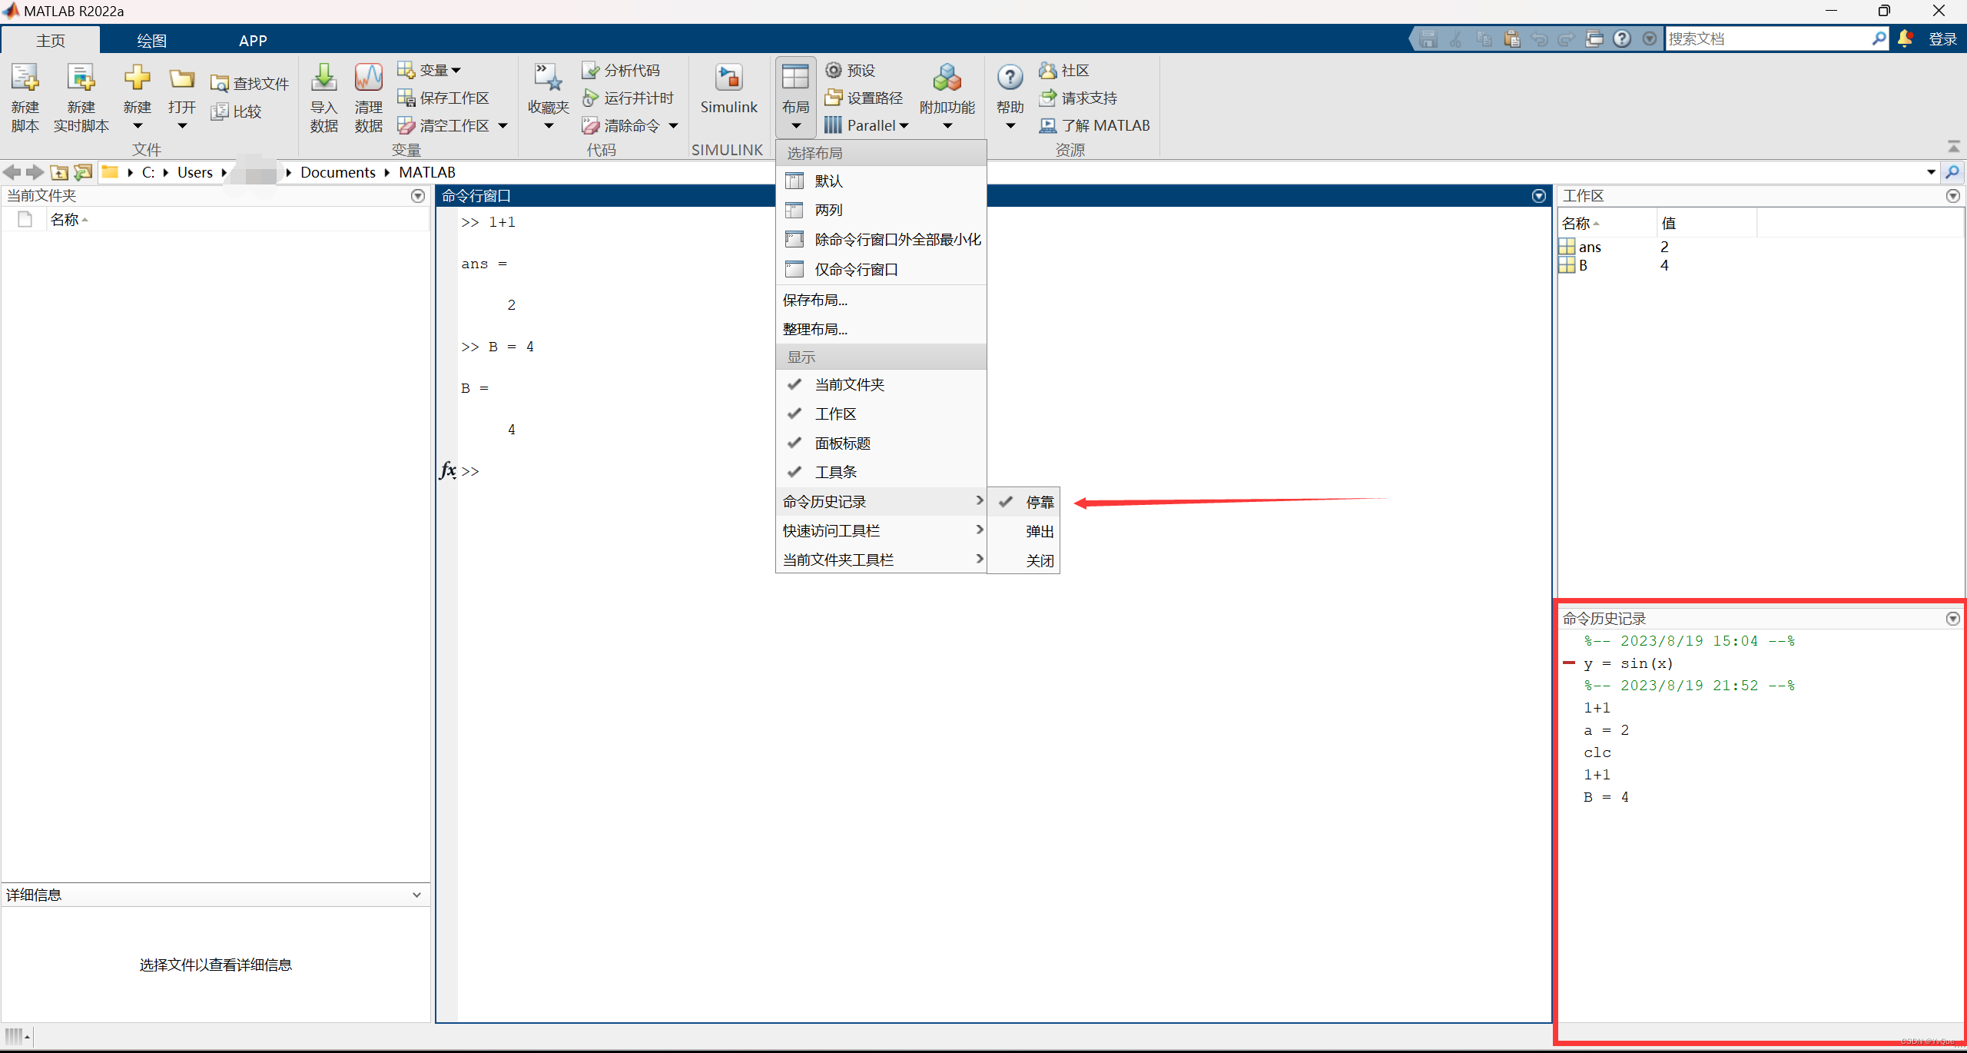Click the 布局 layout button
Screen dimensions: 1967x1053
[x=796, y=97]
